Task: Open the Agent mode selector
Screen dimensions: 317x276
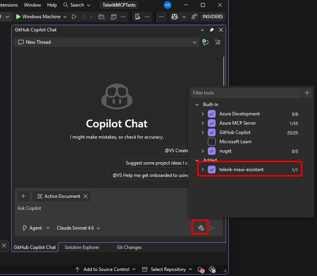Action: [x=36, y=228]
